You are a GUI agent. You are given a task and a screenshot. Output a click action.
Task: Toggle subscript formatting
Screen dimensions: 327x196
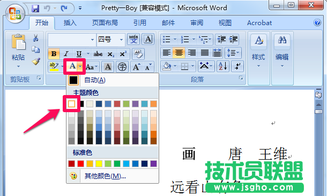(111, 54)
